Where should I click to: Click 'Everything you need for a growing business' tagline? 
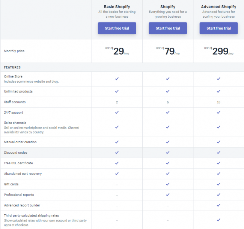coord(168,14)
